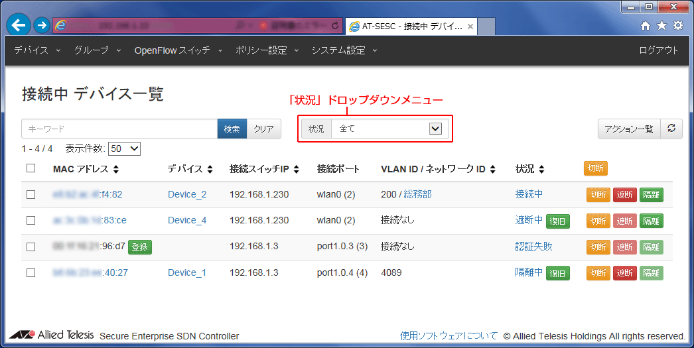
Task: Click the Allied Telesis footer logo
Action: click(x=52, y=335)
